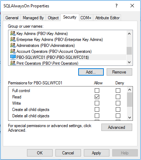Pick the Account Operators group icon
This screenshot has width=141, height=160.
coord(13,51)
